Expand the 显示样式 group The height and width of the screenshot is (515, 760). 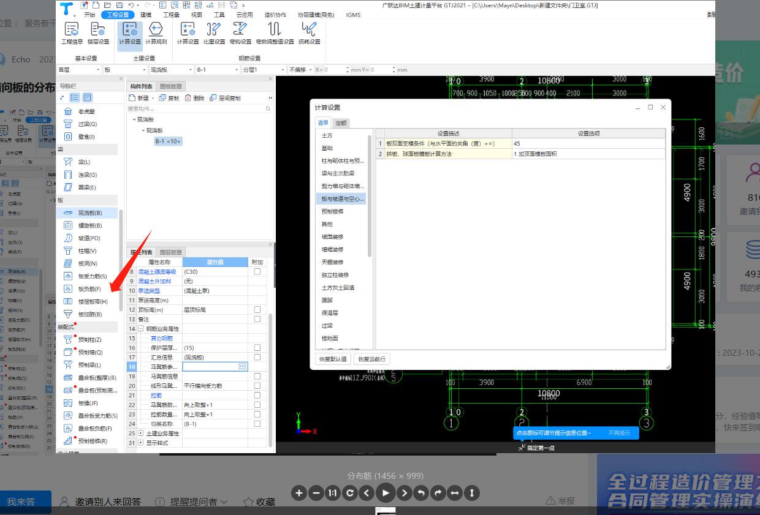(141, 443)
